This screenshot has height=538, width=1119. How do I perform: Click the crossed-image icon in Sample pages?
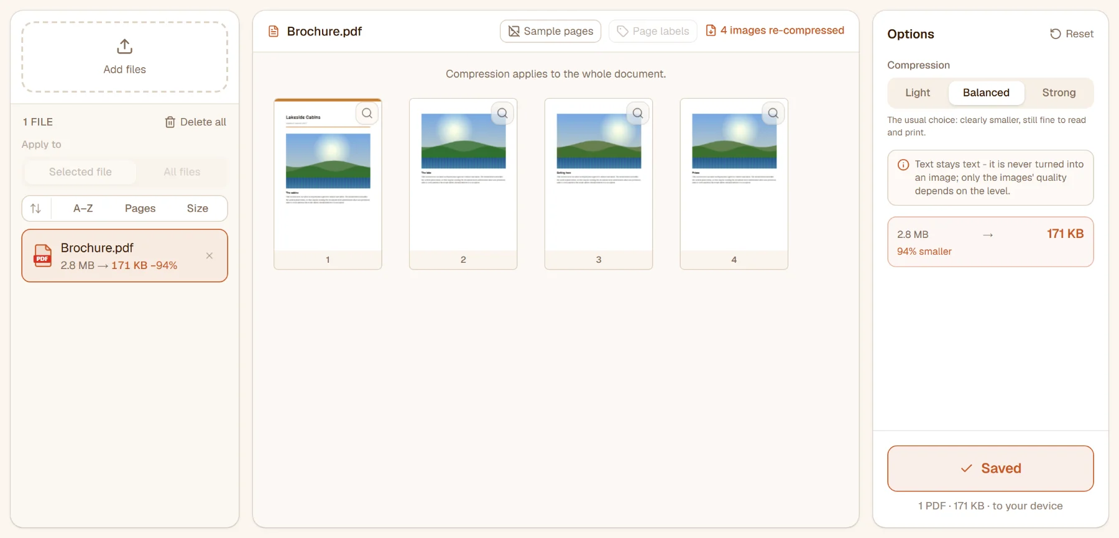514,31
